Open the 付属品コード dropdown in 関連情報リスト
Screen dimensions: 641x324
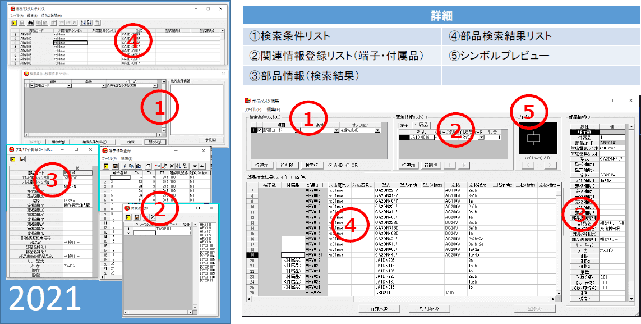pos(481,138)
